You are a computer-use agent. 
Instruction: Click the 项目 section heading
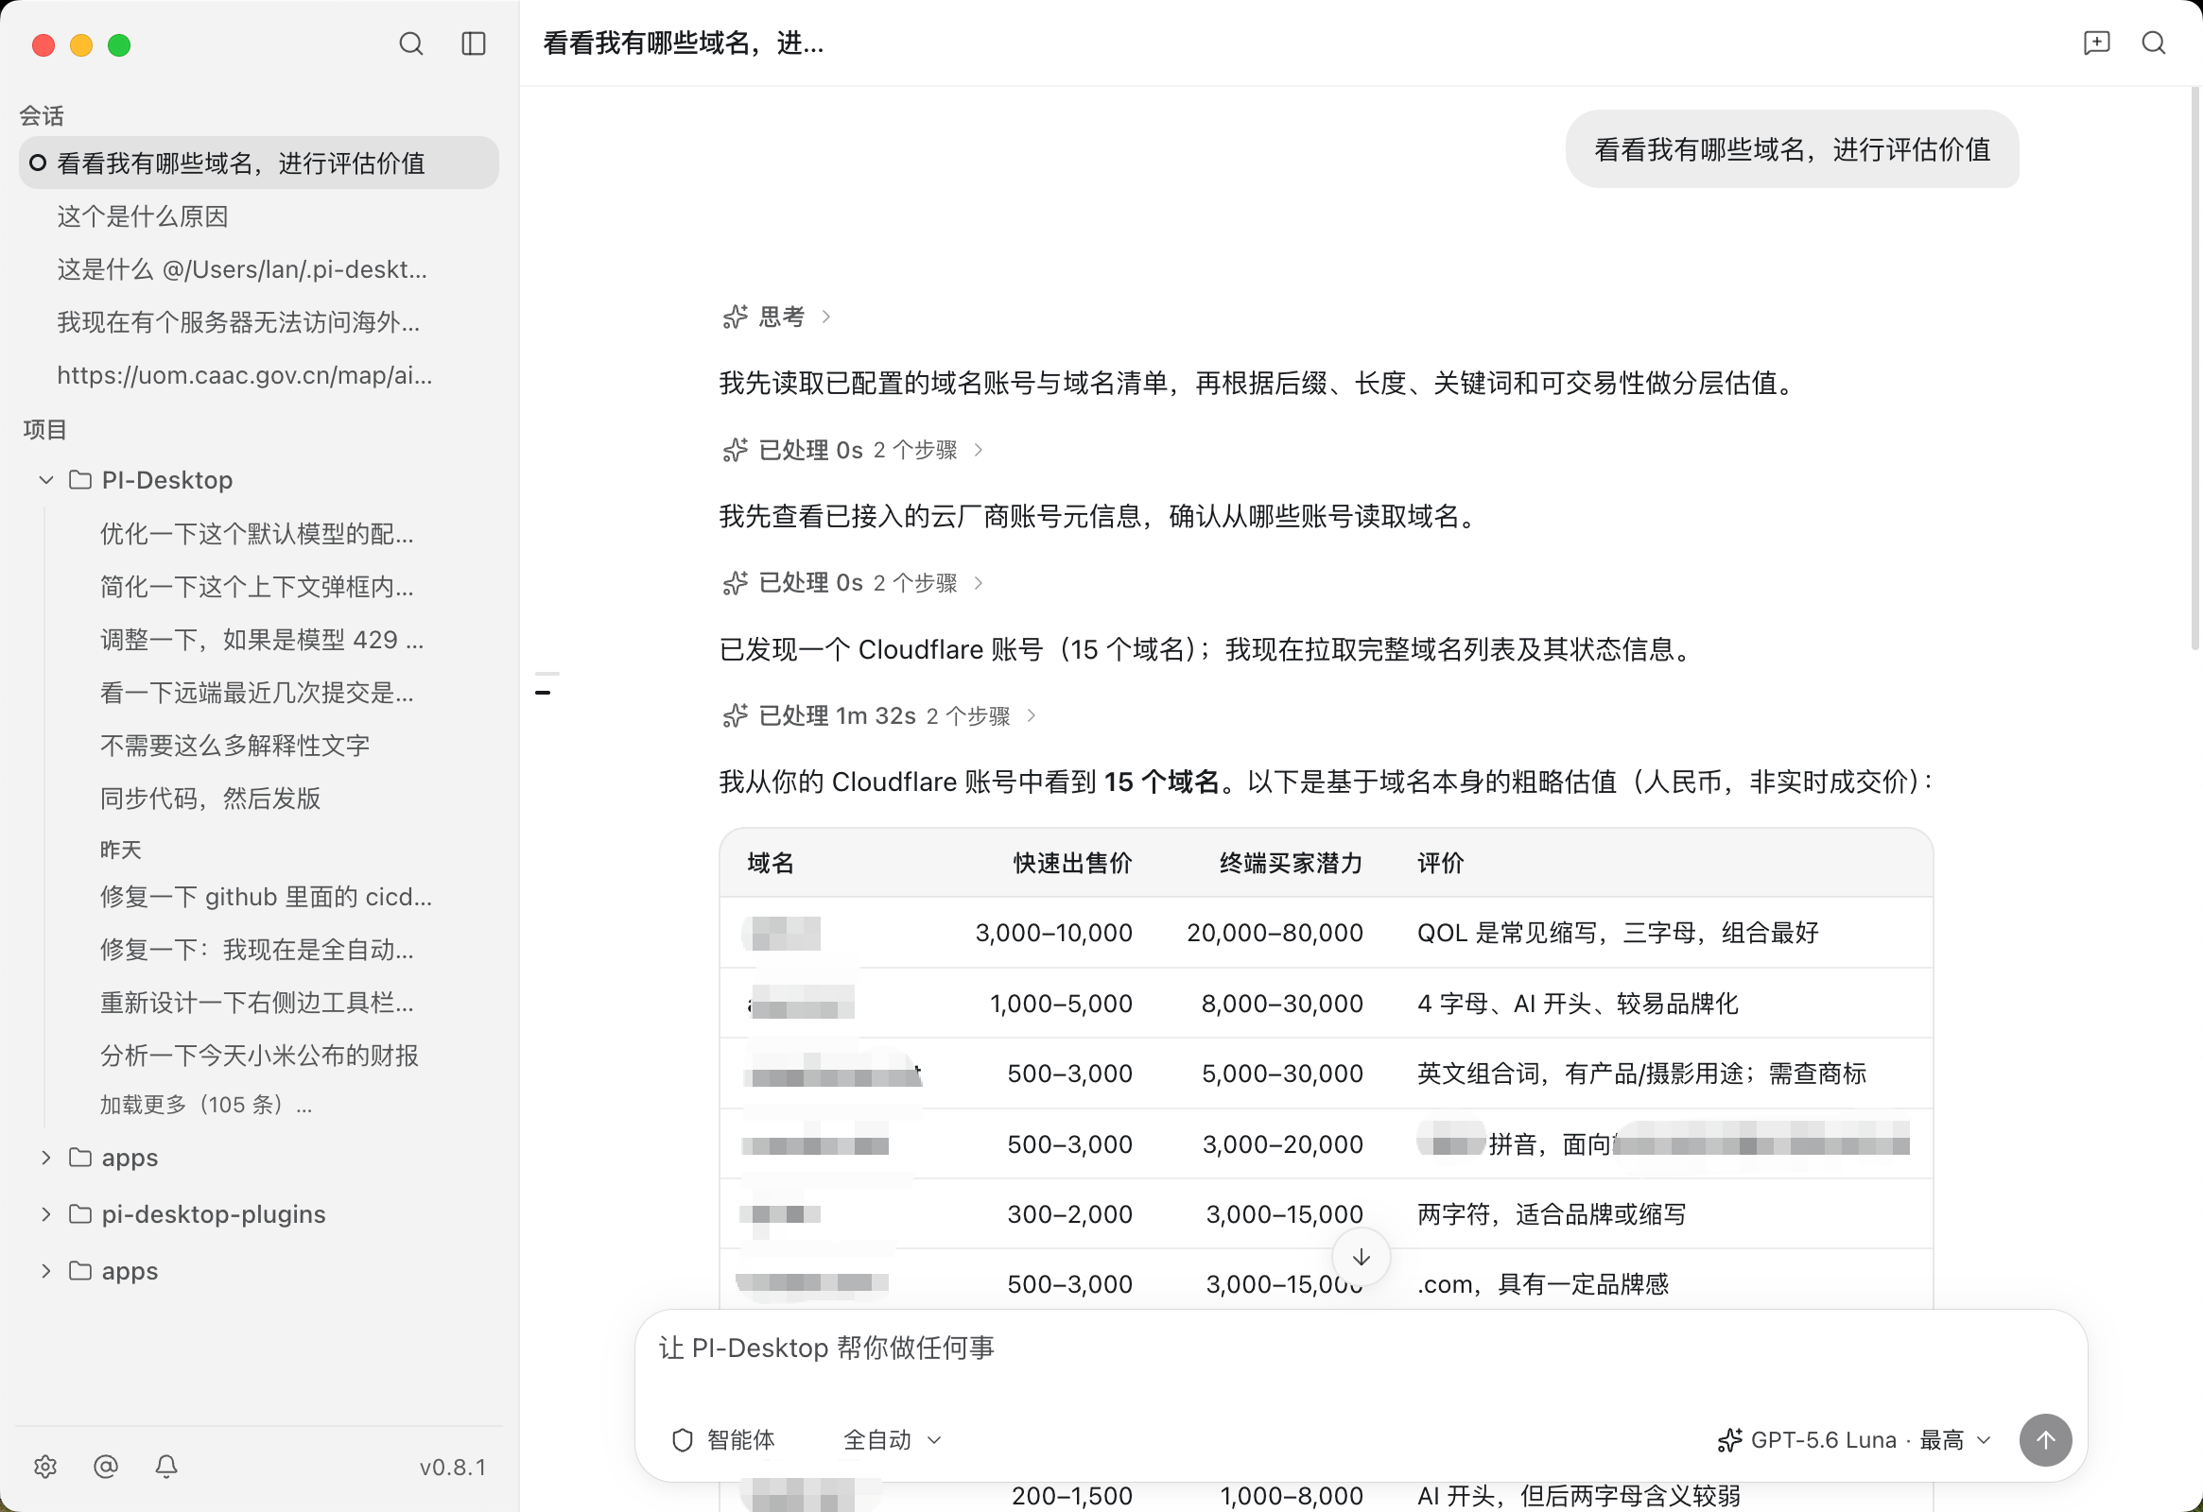tap(44, 429)
